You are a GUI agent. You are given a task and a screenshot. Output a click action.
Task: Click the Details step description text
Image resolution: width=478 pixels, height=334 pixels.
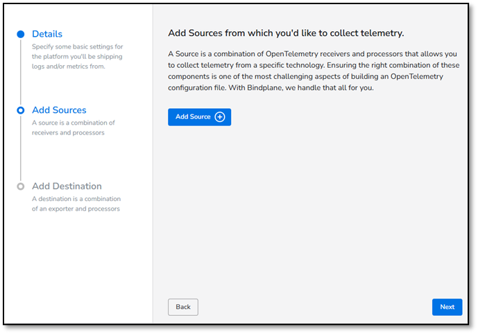click(78, 56)
